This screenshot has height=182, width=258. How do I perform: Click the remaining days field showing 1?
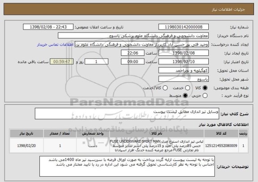96,62
